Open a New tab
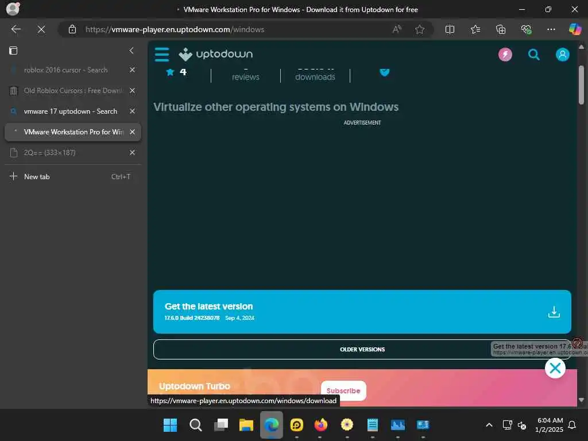Viewport: 588px width, 441px height. click(x=73, y=177)
